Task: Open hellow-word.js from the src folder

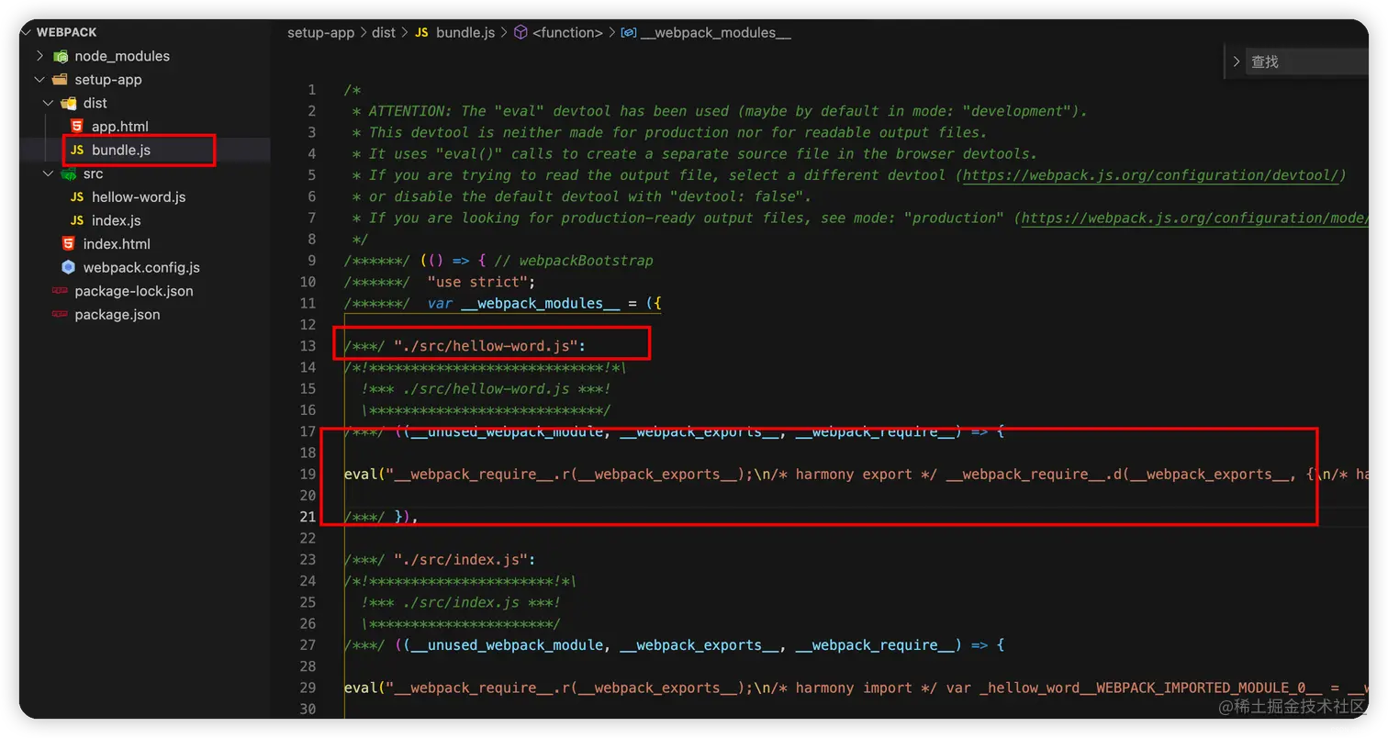Action: coord(139,197)
